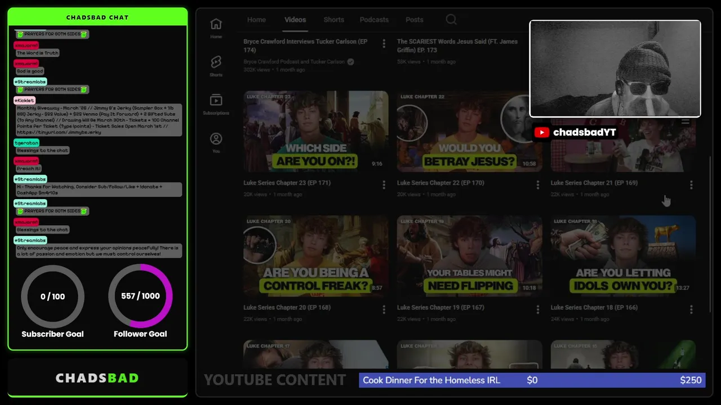Switch to the Home channel tab
This screenshot has width=721, height=405.
click(256, 20)
